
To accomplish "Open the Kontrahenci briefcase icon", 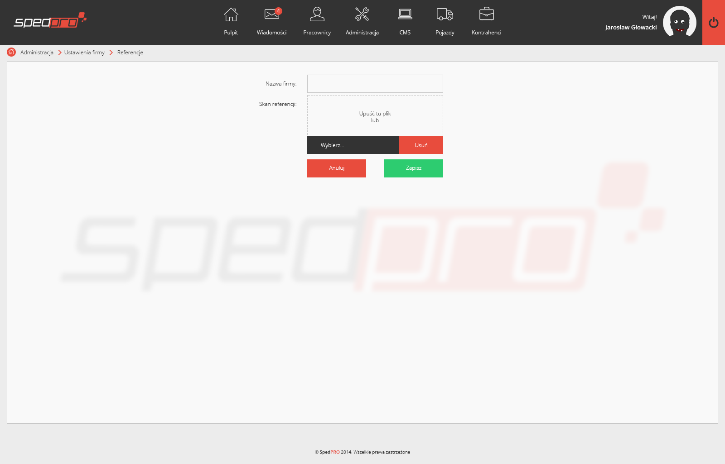I will 486,14.
